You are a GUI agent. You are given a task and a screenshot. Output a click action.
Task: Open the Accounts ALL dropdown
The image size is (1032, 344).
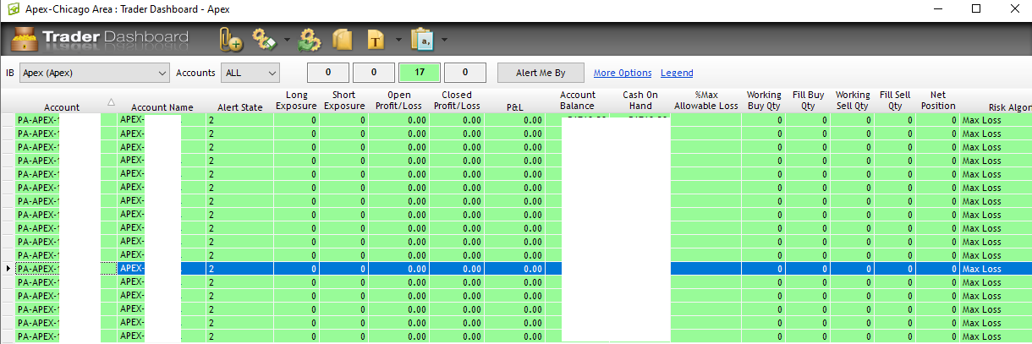click(250, 73)
